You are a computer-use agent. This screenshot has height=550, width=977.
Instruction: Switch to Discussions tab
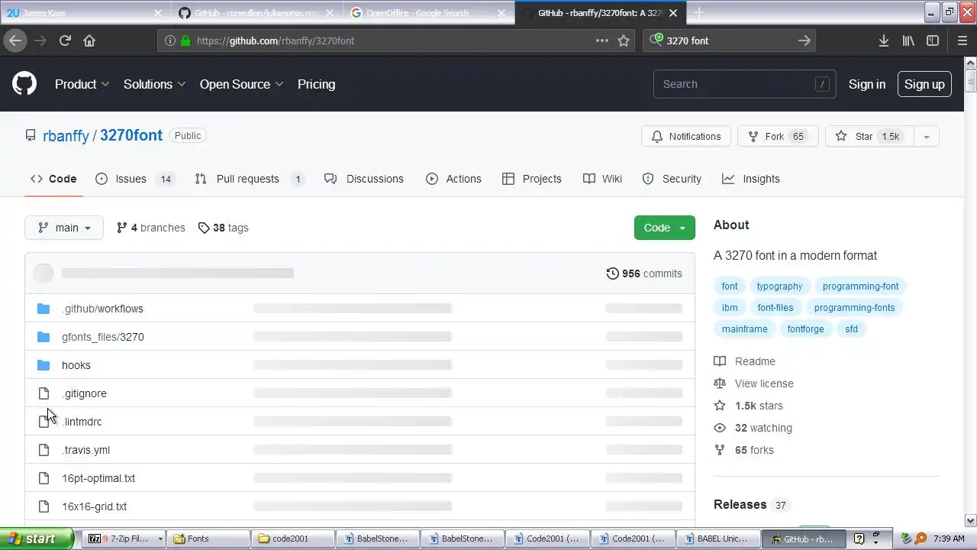(364, 179)
